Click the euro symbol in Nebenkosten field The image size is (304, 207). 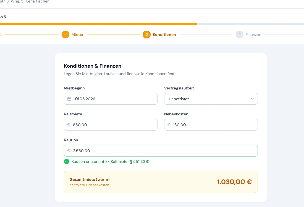pos(169,125)
